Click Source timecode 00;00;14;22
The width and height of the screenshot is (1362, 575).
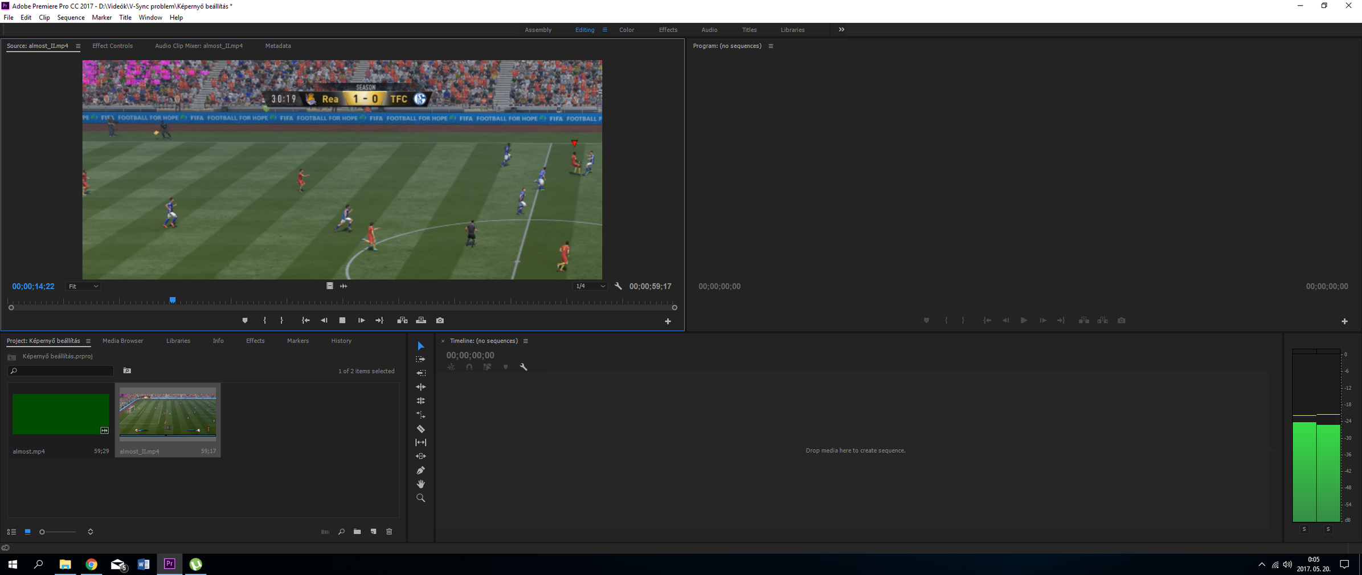tap(33, 286)
